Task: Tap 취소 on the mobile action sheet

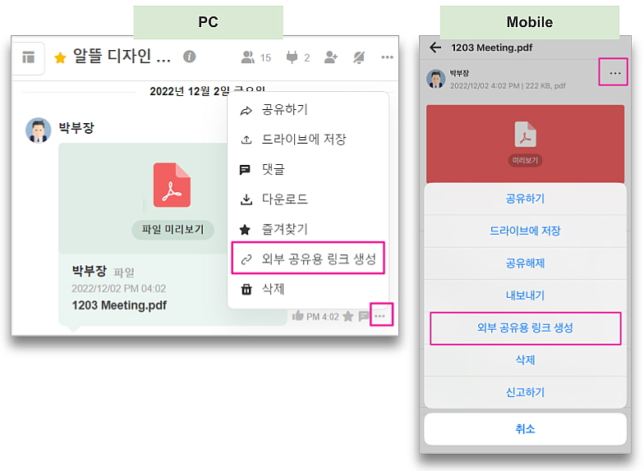Action: [525, 428]
